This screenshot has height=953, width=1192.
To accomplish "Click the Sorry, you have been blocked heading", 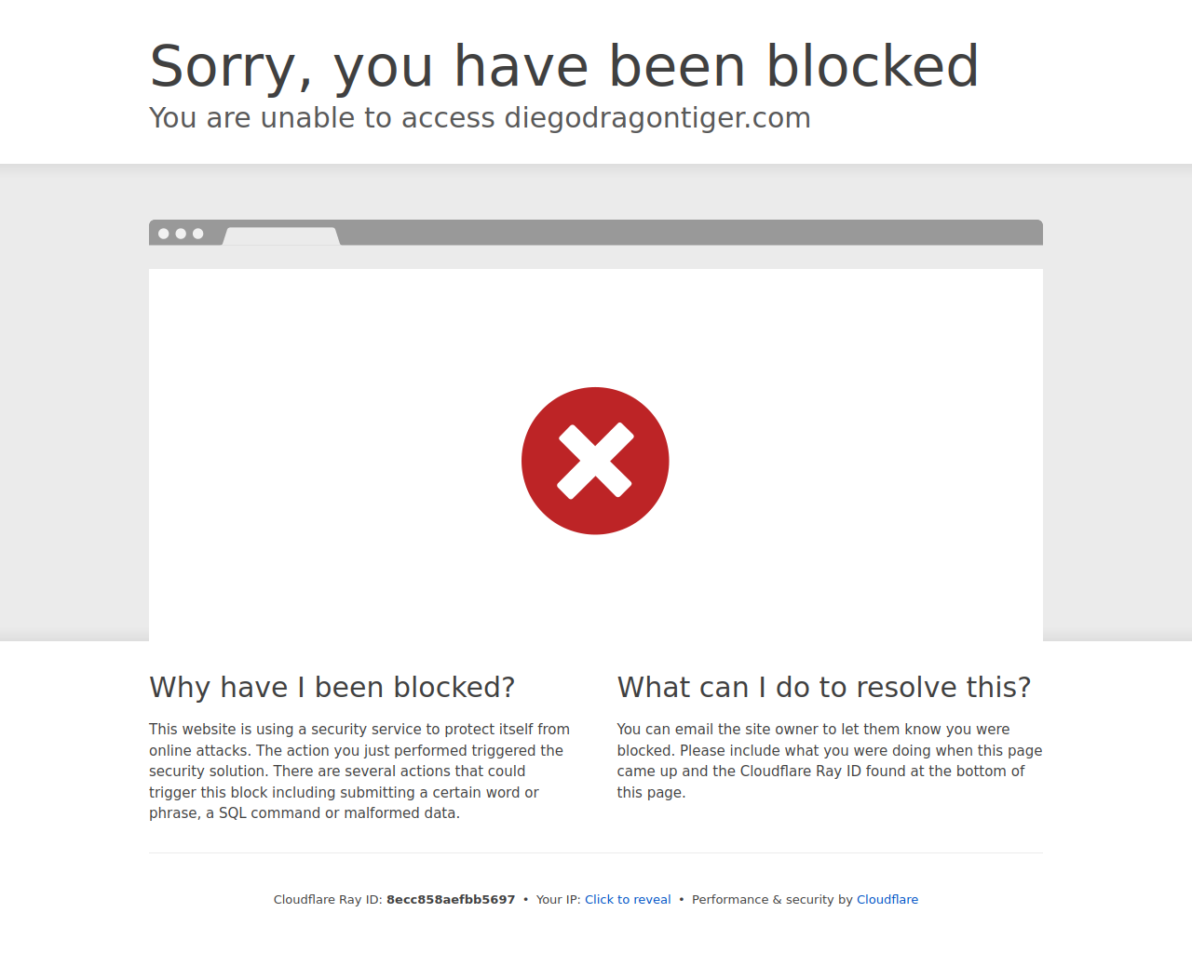I will click(564, 66).
